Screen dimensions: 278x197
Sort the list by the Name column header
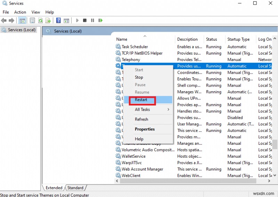point(122,39)
